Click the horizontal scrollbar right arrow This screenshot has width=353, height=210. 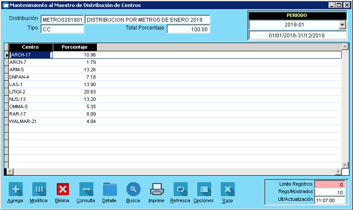click(338, 172)
